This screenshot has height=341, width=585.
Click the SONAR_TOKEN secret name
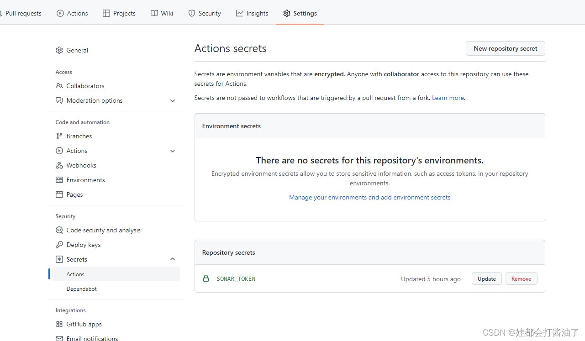[x=236, y=278]
